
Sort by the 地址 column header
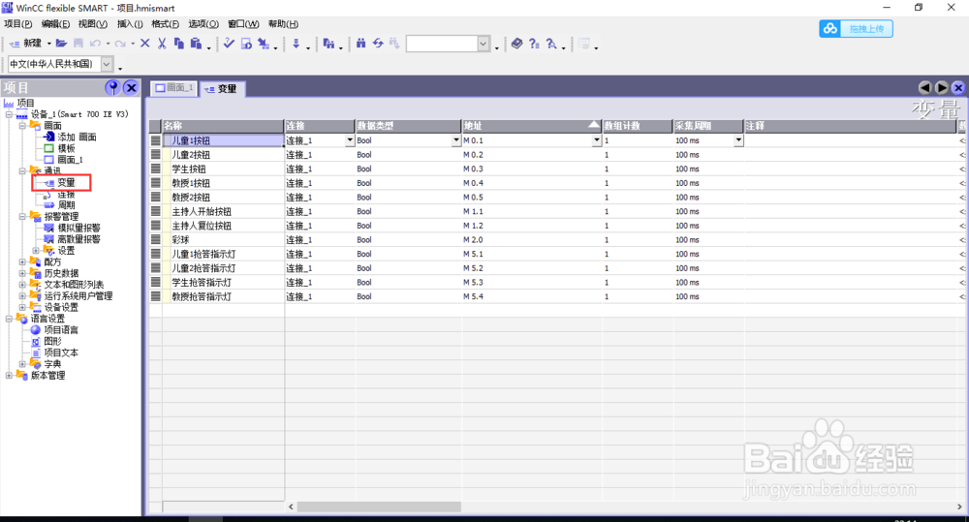(531, 125)
